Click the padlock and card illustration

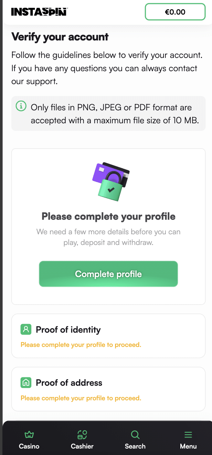click(x=111, y=181)
